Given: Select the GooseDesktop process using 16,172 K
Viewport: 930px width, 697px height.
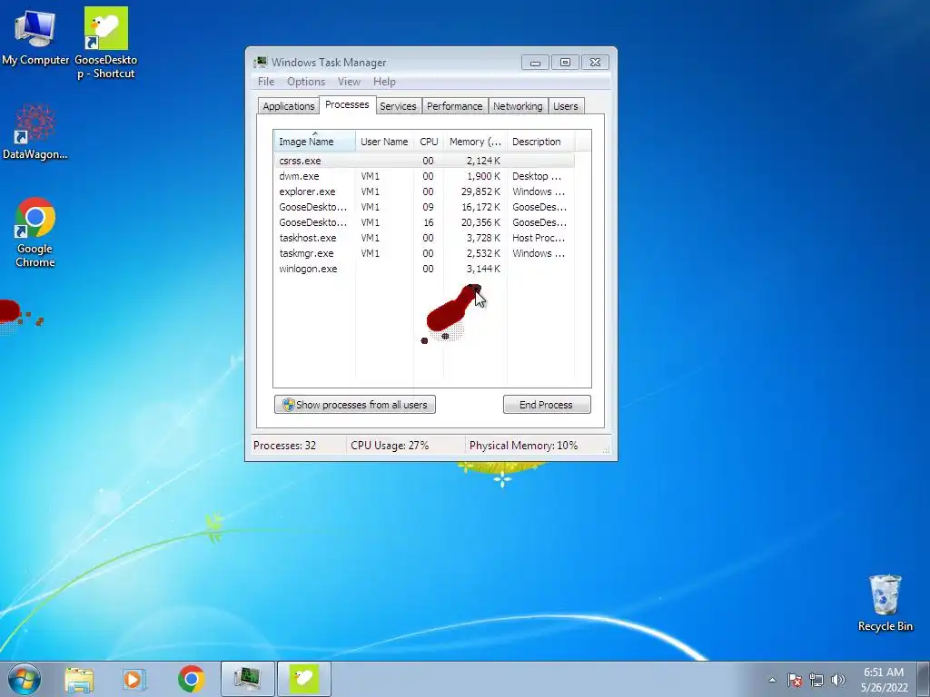Looking at the screenshot, I should pyautogui.click(x=424, y=207).
